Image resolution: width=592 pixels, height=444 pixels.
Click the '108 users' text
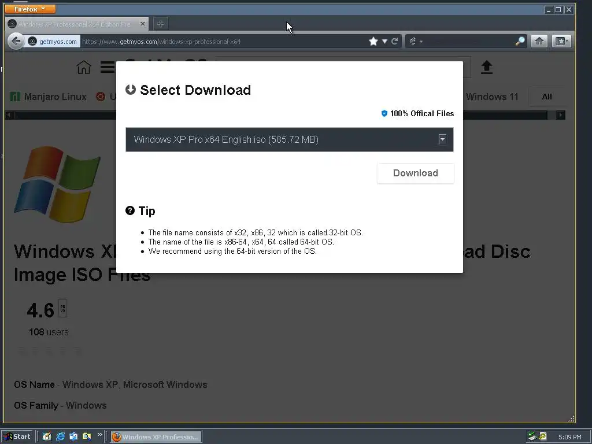coord(49,332)
